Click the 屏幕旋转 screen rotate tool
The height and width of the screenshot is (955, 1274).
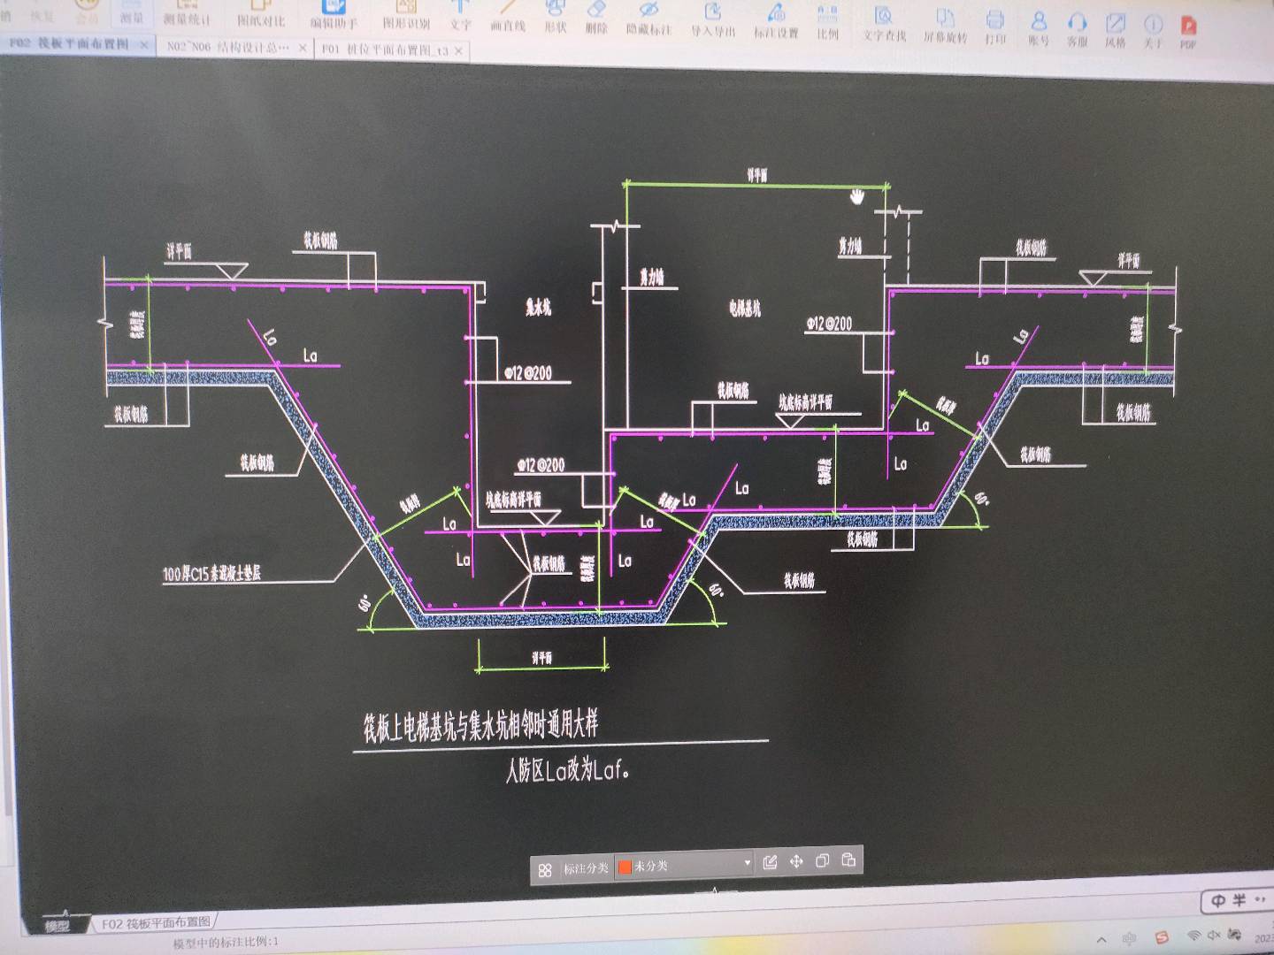pos(945,26)
